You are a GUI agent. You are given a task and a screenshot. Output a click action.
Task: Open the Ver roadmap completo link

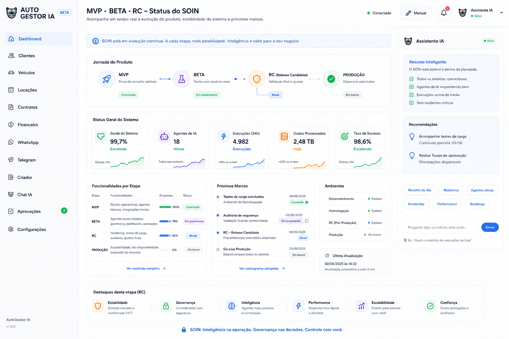[x=146, y=268]
